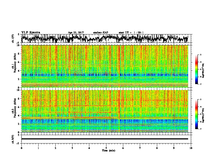Click time axis tick label '9'
The image size is (215, 166).
pos(174,148)
